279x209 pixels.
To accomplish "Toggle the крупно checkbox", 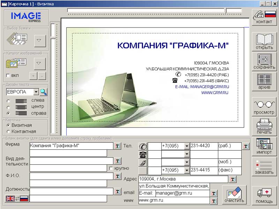I will point(111,168).
